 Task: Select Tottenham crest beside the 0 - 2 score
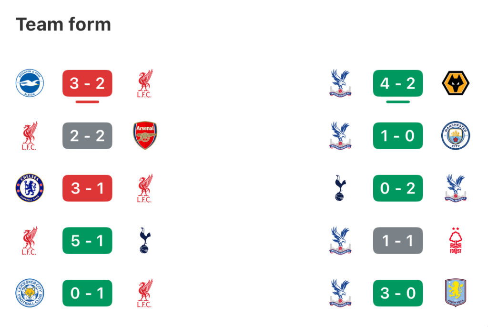[340, 188]
